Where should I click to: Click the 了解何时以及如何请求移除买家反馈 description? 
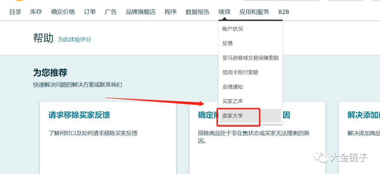coord(93,133)
